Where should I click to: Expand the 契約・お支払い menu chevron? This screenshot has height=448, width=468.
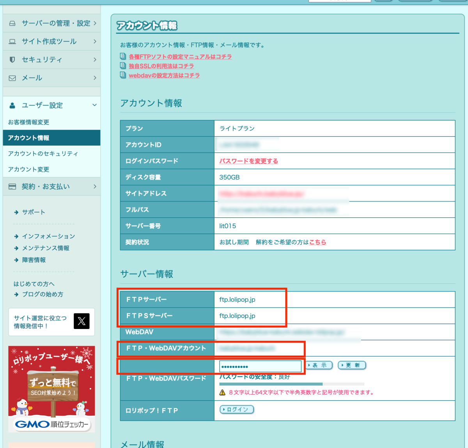[x=95, y=187]
